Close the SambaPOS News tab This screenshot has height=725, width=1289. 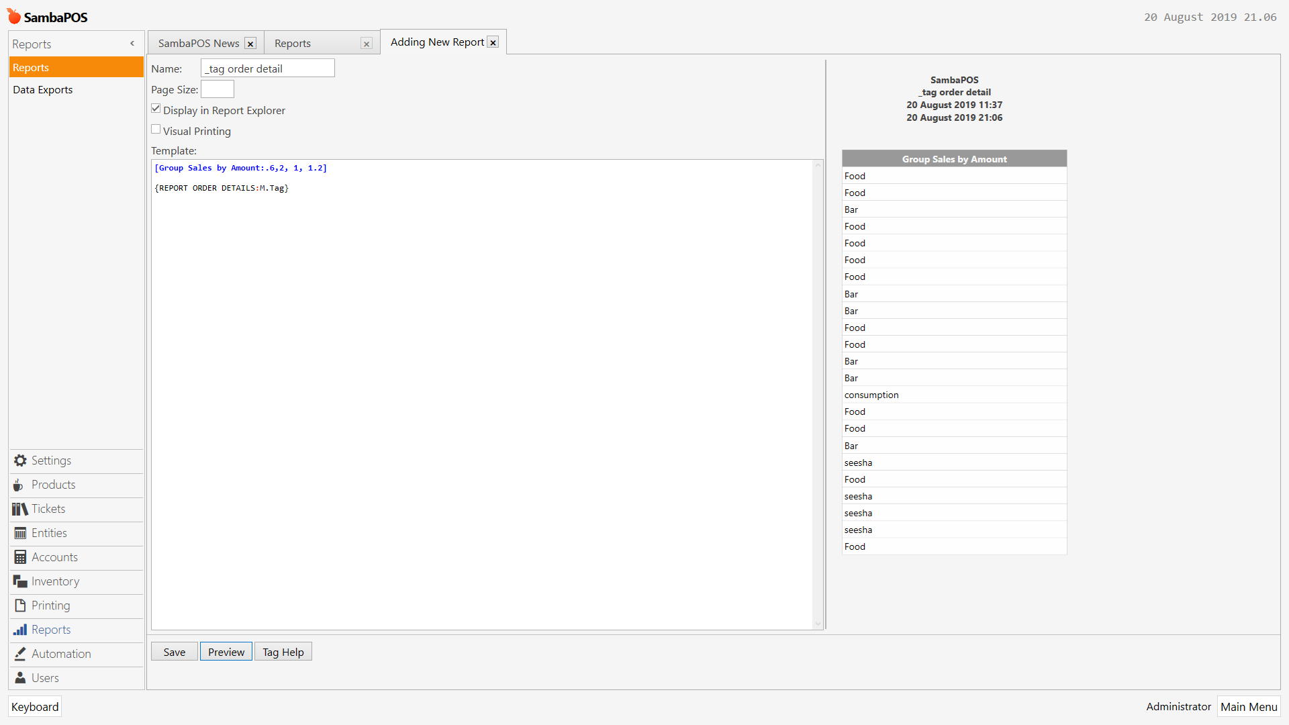[x=250, y=44]
